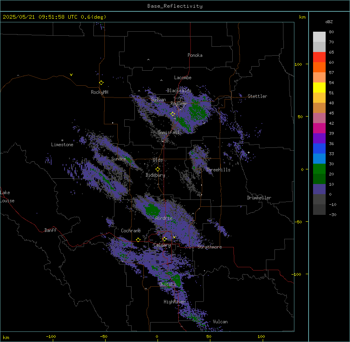Click the ThreeHills label
The width and height of the screenshot is (350, 342).
[218, 170]
